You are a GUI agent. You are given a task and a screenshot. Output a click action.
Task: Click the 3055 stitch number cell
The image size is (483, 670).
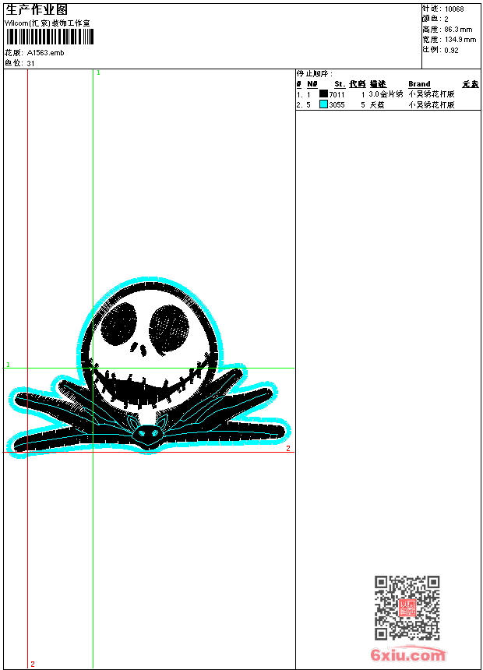click(337, 104)
